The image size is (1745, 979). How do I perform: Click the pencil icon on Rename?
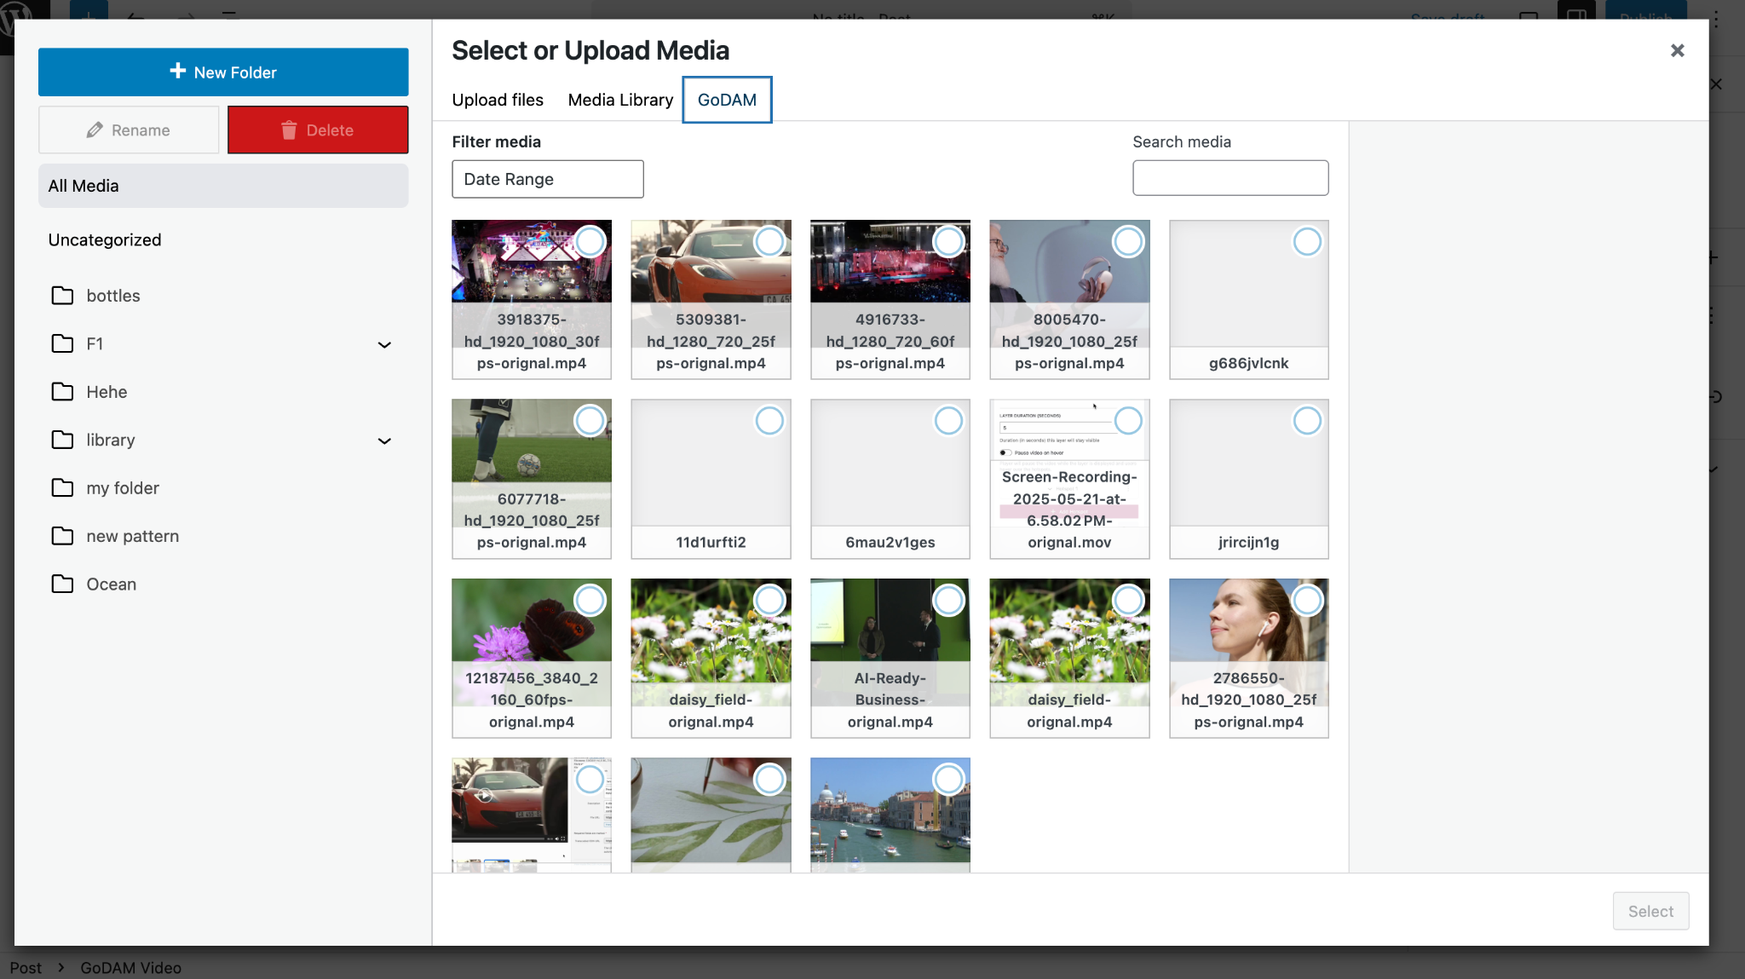click(95, 130)
